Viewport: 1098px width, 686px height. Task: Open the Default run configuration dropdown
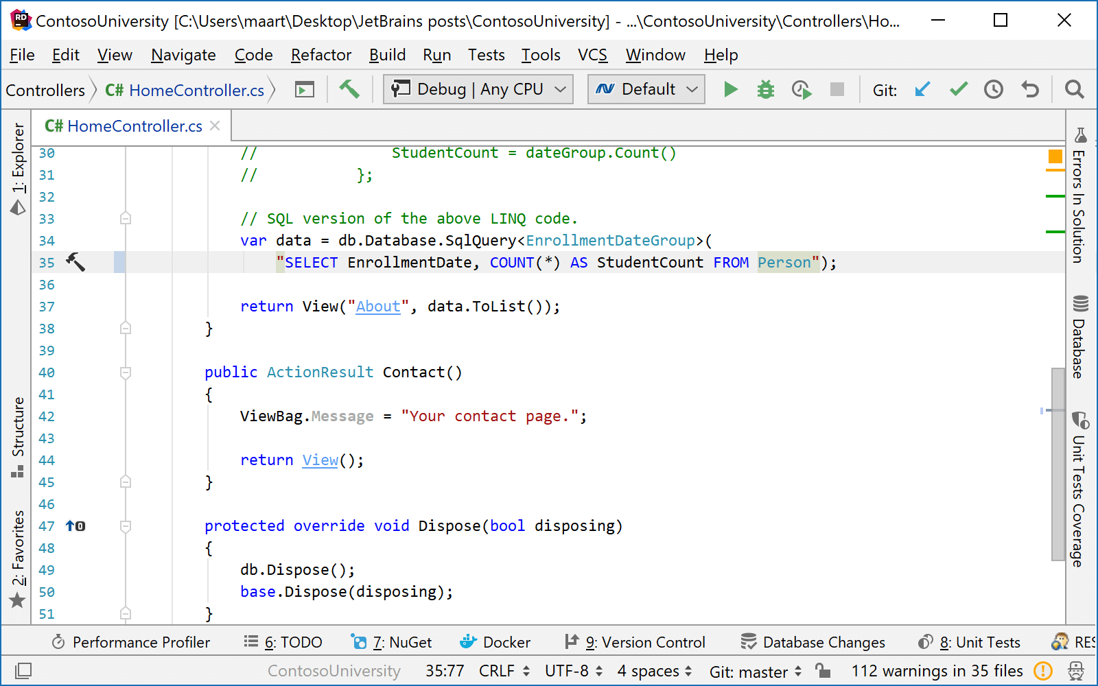coord(646,89)
